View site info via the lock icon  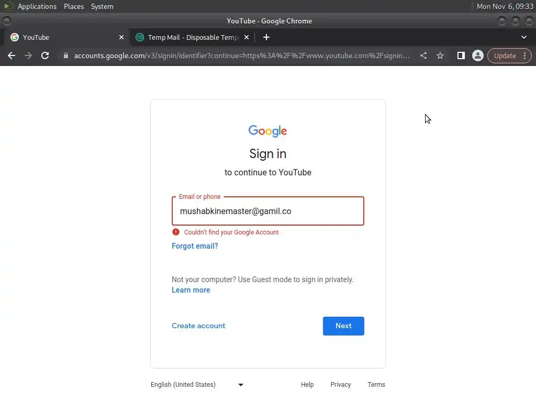point(66,55)
